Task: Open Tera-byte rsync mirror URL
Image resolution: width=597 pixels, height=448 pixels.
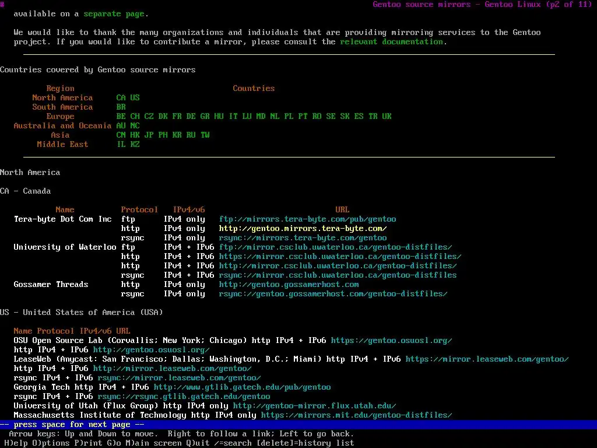Action: coord(303,238)
